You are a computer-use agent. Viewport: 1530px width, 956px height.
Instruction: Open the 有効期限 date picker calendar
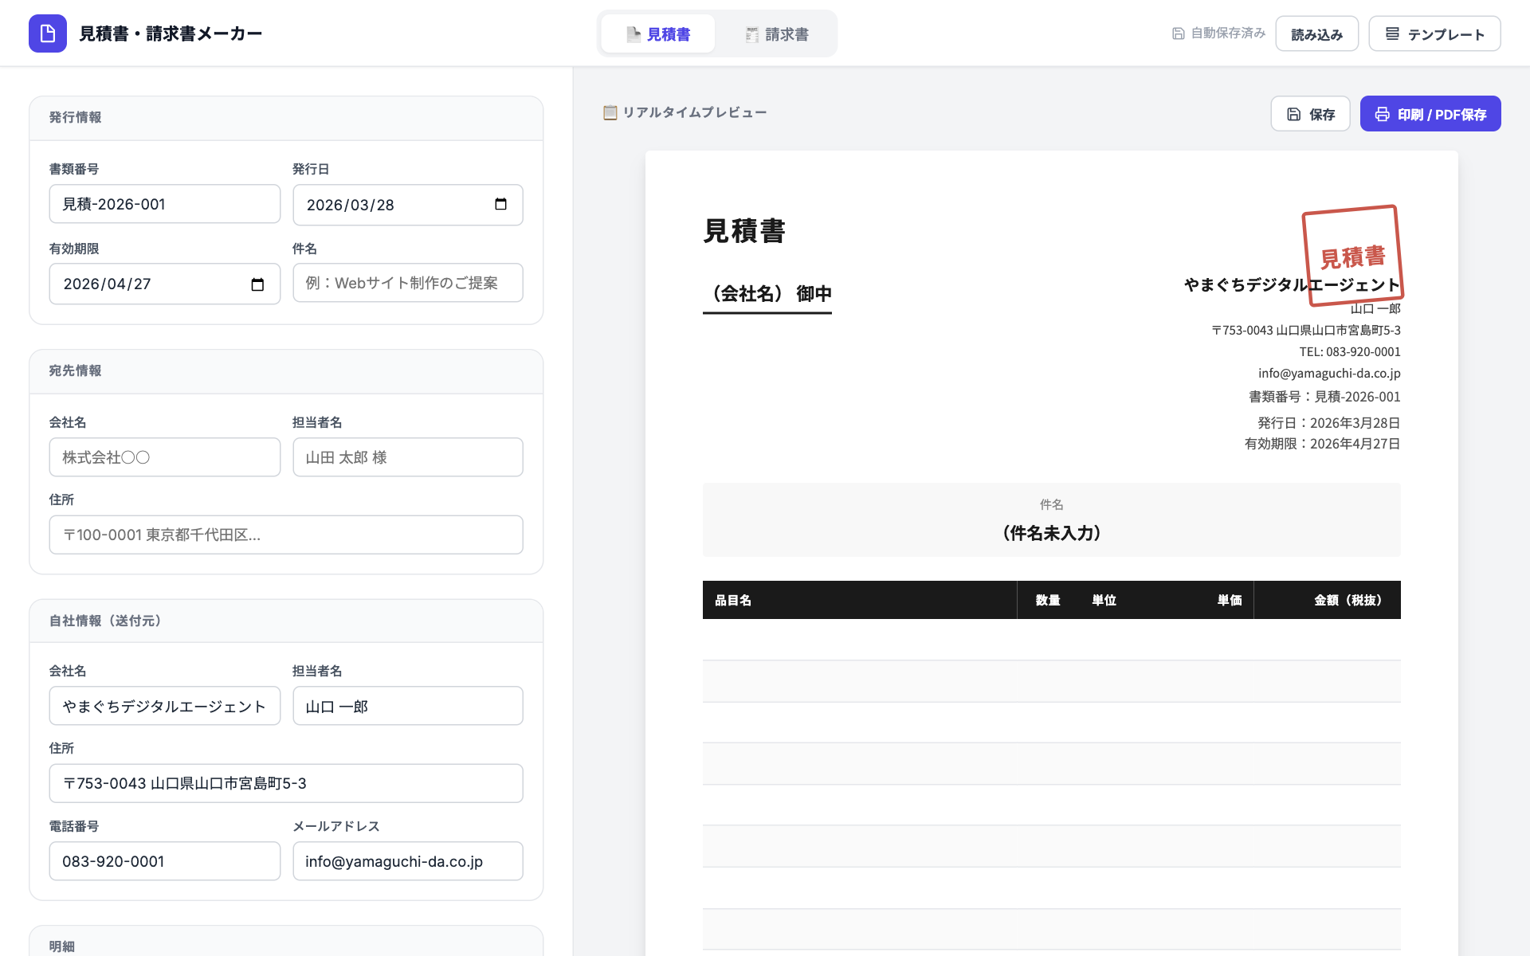point(258,284)
